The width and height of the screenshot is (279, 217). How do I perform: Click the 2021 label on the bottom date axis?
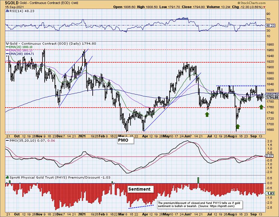(82, 214)
